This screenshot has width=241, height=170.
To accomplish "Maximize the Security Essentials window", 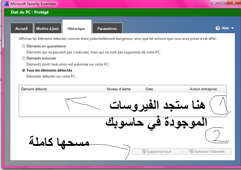I will [223, 3].
